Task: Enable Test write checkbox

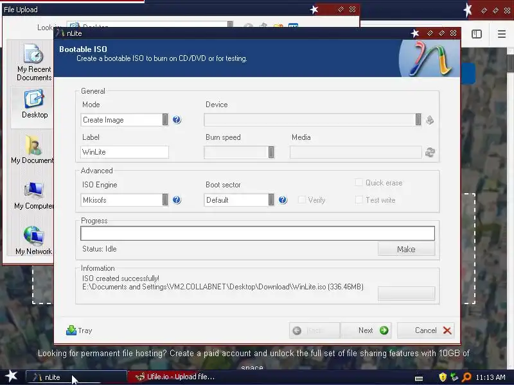Action: coord(359,200)
